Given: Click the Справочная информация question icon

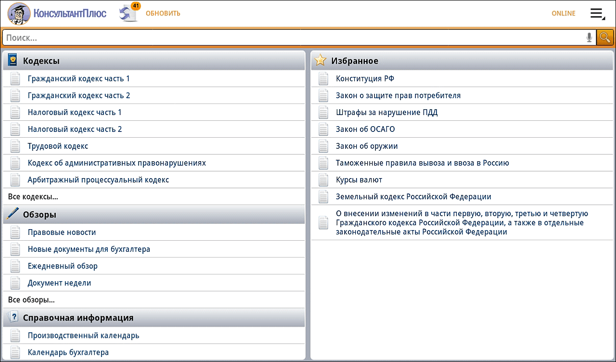Looking at the screenshot, I should point(13,317).
